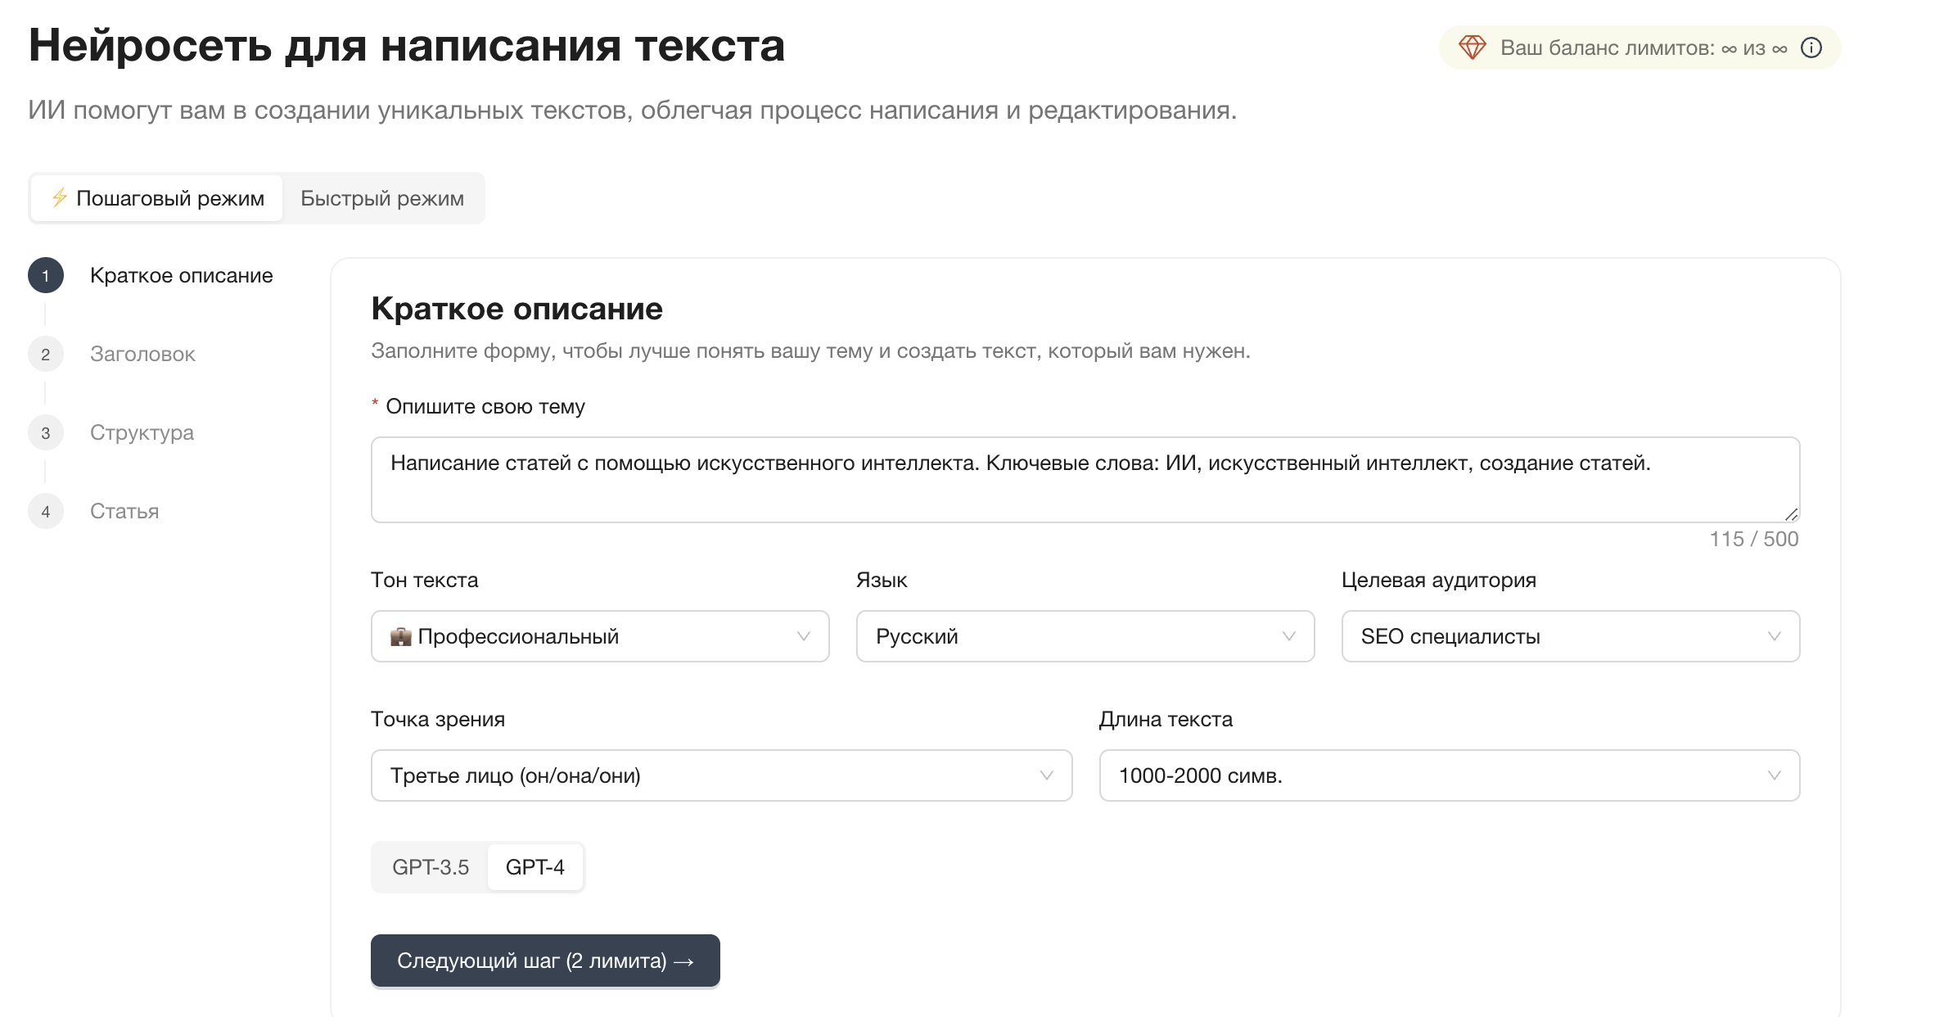
Task: Open the Тон текста dropdown
Action: click(x=600, y=636)
